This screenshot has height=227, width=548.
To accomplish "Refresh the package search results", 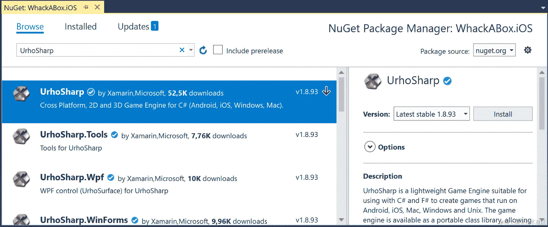I will pos(203,50).
